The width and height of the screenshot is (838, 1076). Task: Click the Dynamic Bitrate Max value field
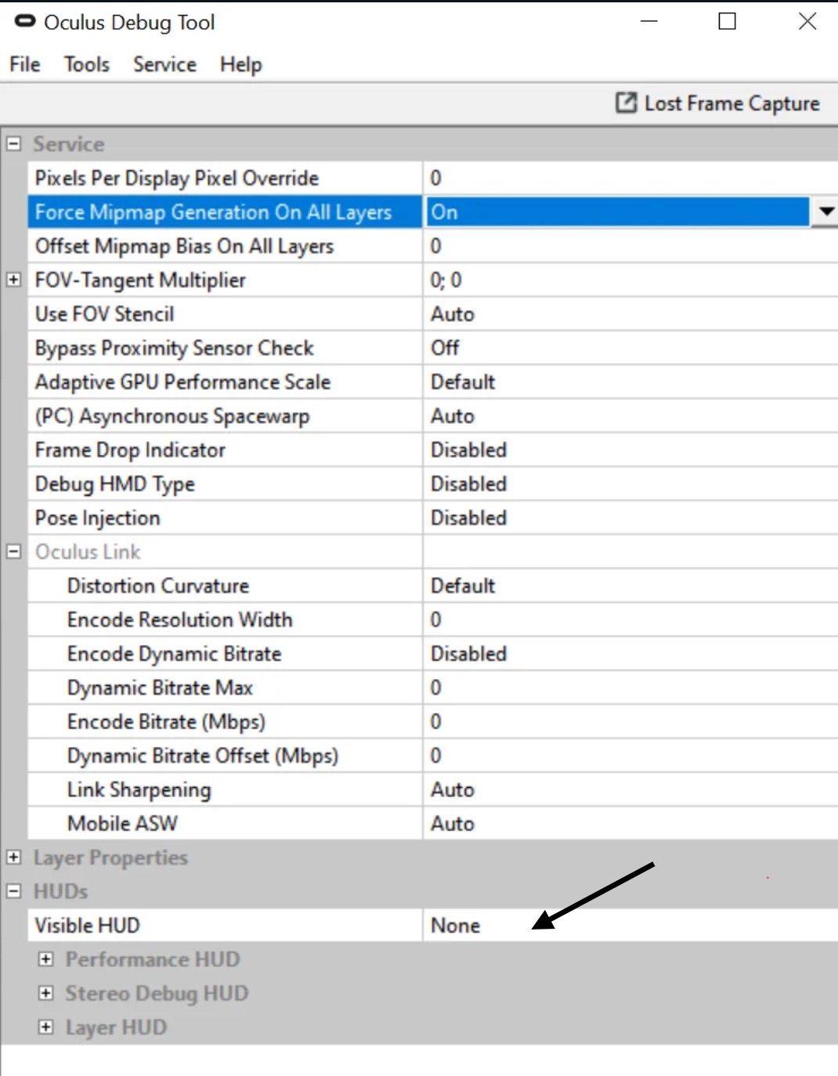630,688
